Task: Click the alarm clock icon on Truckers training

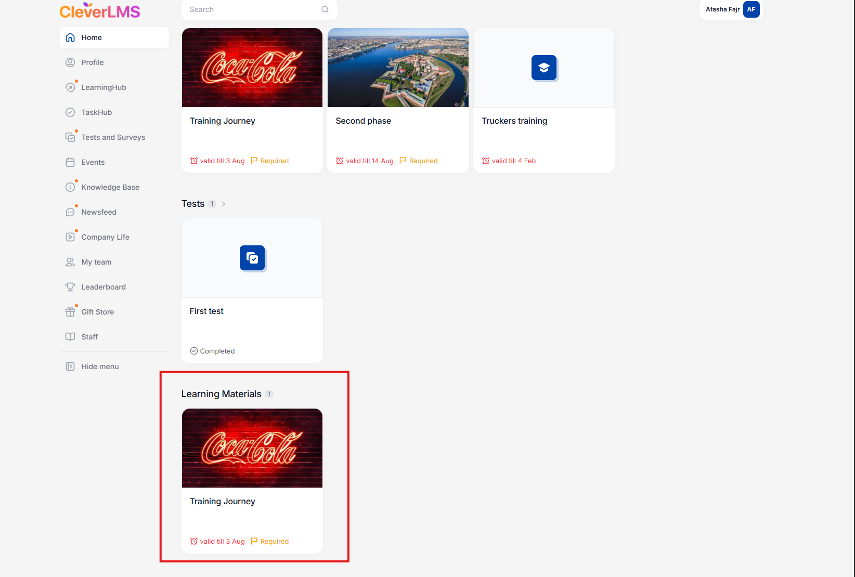Action: pyautogui.click(x=486, y=161)
